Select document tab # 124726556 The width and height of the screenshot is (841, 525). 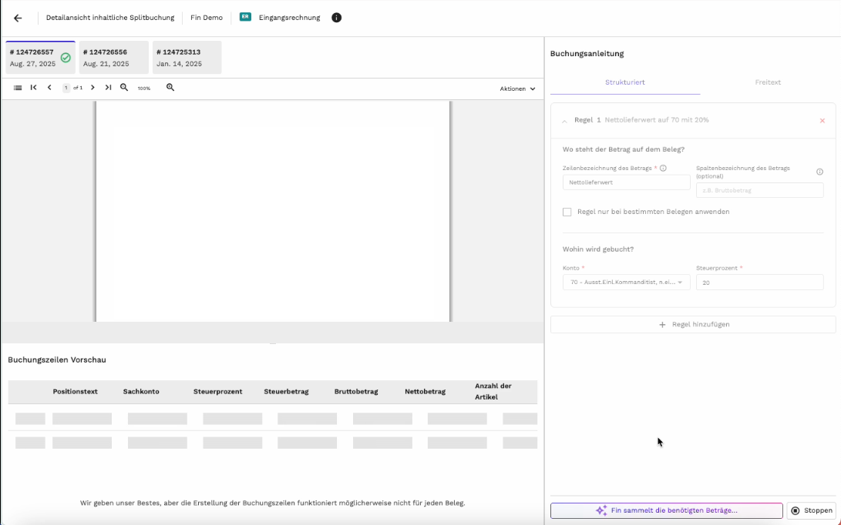pyautogui.click(x=113, y=58)
